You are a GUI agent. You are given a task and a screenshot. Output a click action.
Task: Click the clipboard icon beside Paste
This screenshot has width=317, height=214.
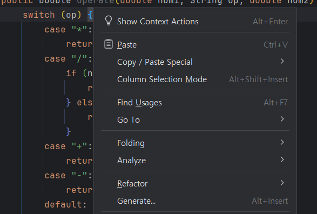(x=109, y=44)
